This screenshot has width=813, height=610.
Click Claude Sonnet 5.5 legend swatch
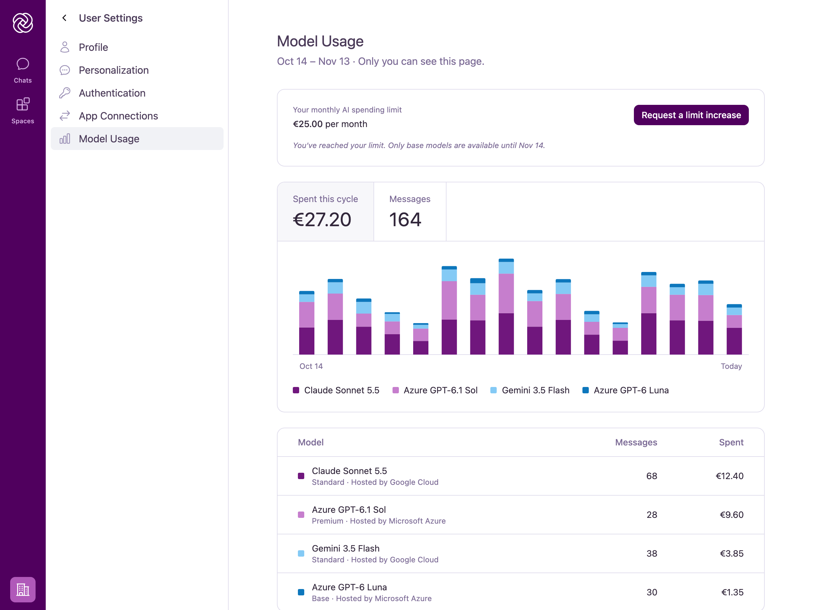(296, 390)
